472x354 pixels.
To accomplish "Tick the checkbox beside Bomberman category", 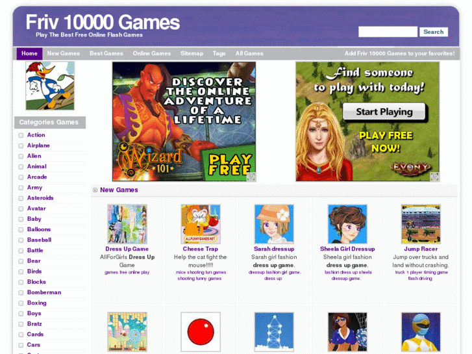I will [21, 292].
